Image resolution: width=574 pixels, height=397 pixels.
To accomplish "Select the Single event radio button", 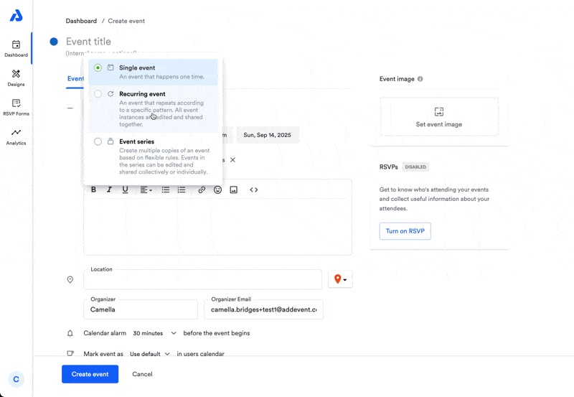I will (x=98, y=67).
